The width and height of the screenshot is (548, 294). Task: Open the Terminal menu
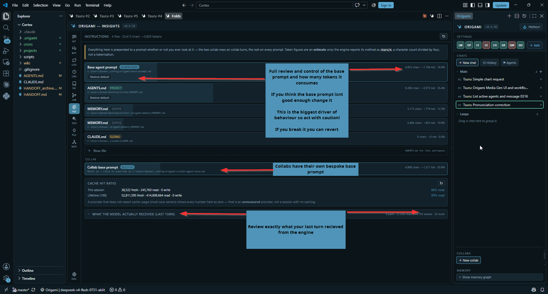pos(92,5)
